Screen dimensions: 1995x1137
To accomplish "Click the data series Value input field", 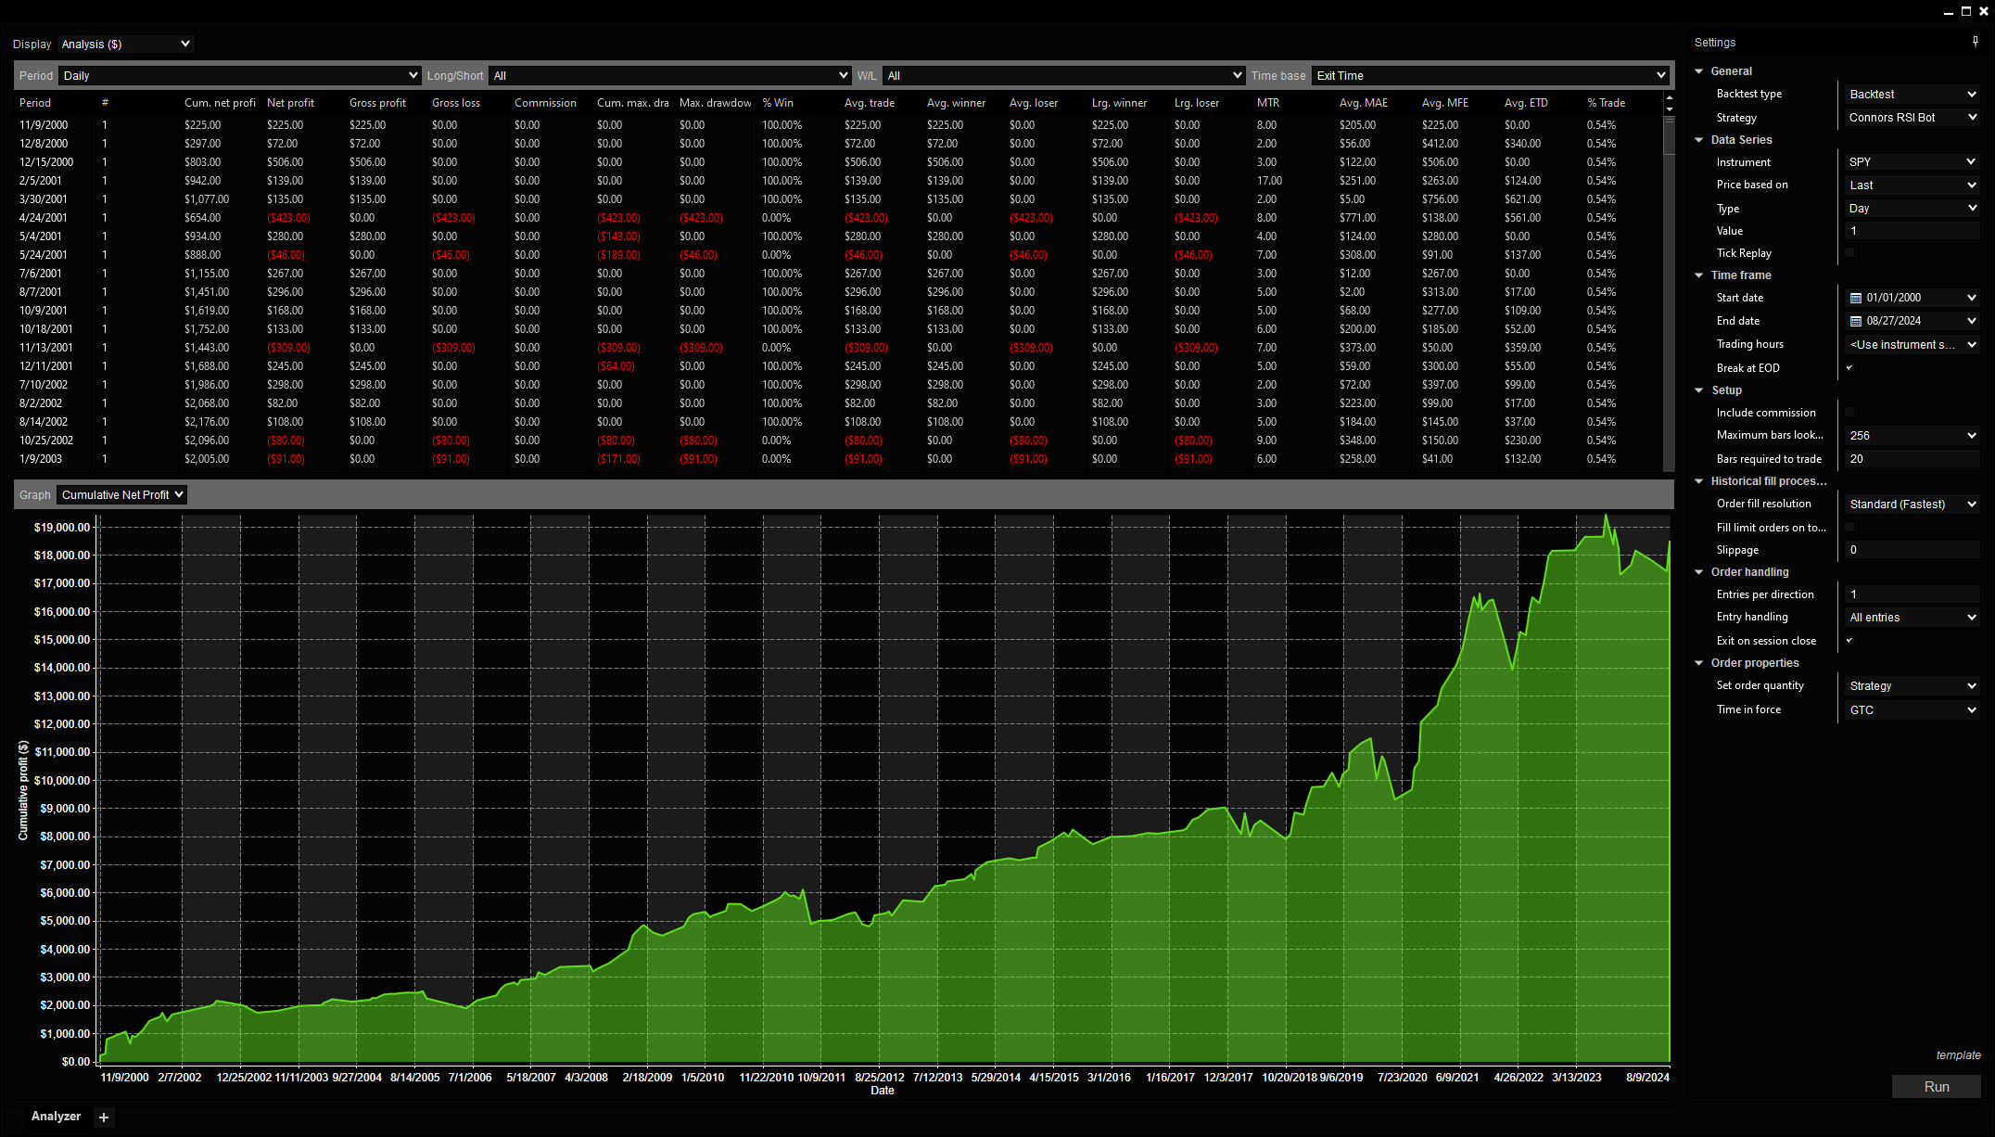I will click(x=1912, y=230).
